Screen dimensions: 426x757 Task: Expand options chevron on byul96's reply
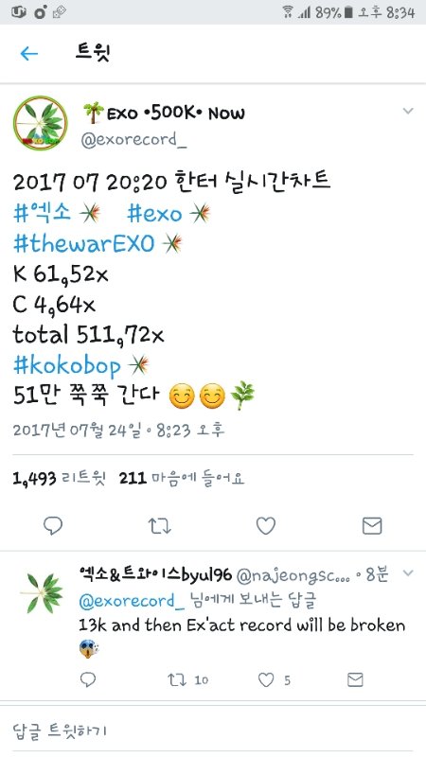408,573
